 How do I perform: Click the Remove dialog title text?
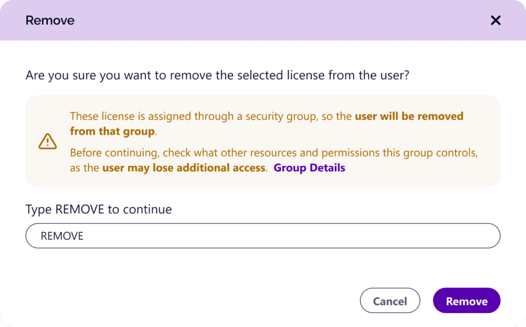pos(50,20)
